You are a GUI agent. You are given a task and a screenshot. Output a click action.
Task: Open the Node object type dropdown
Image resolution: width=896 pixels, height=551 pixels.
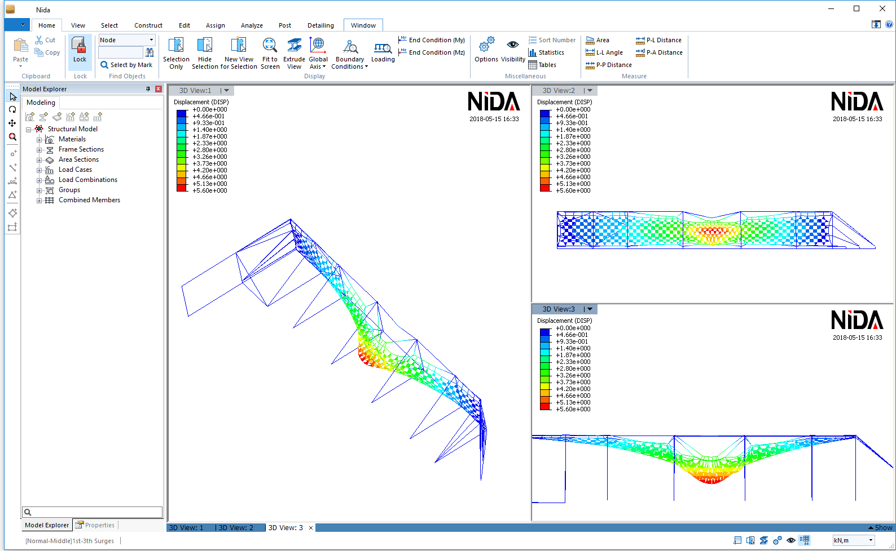[x=151, y=40]
